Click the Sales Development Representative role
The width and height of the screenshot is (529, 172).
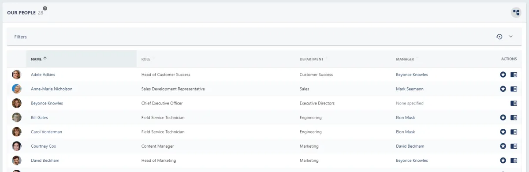tap(173, 89)
